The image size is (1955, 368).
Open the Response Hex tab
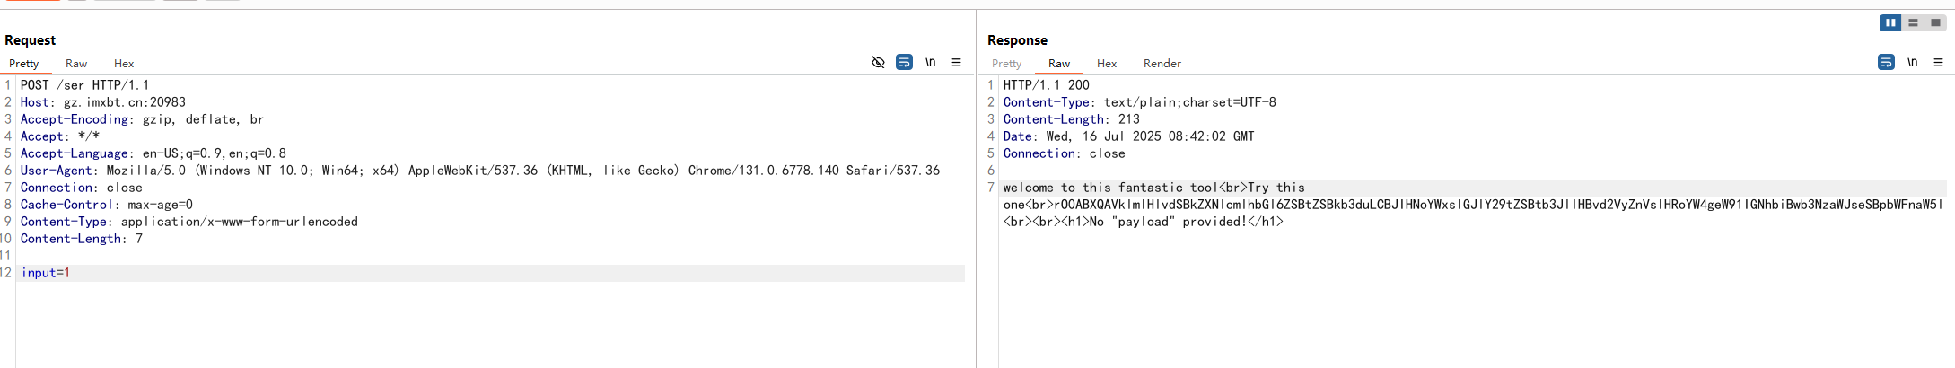(x=1107, y=64)
